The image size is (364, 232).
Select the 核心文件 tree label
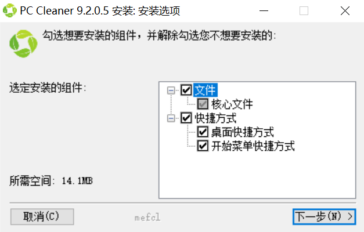pyautogui.click(x=232, y=104)
